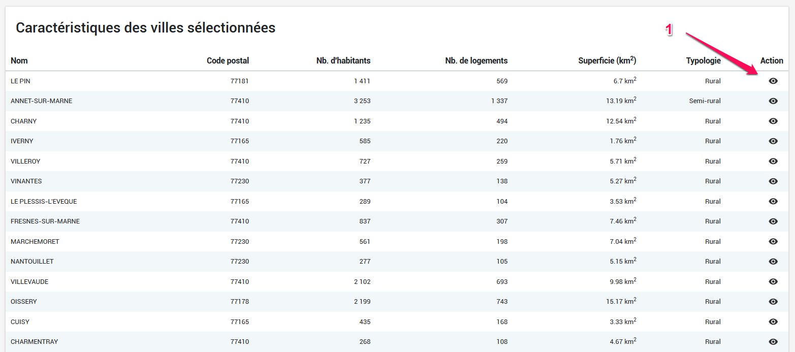The height and width of the screenshot is (352, 795).
Task: Select the eye icon on NANTOUILLET row
Action: pos(773,262)
